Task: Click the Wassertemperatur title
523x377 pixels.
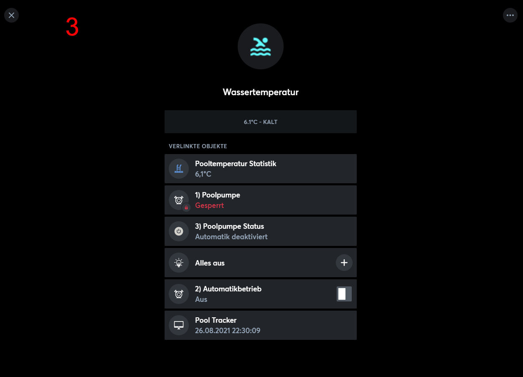Action: [261, 92]
